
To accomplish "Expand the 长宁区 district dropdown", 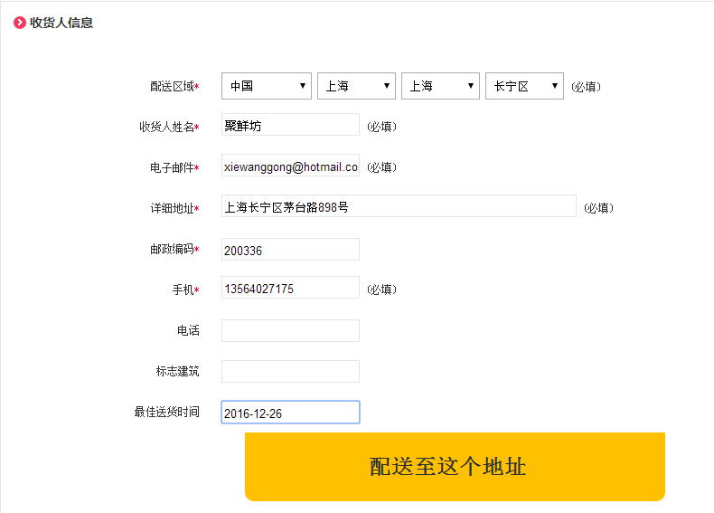I will pyautogui.click(x=524, y=86).
